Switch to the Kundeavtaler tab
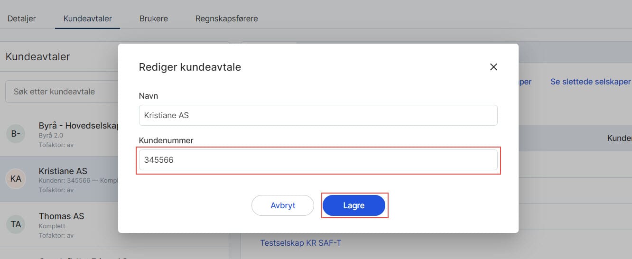Screen dimensions: 632x259 coord(87,18)
